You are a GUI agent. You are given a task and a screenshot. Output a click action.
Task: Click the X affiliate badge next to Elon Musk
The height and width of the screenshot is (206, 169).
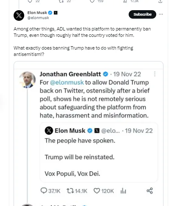(x=56, y=13)
